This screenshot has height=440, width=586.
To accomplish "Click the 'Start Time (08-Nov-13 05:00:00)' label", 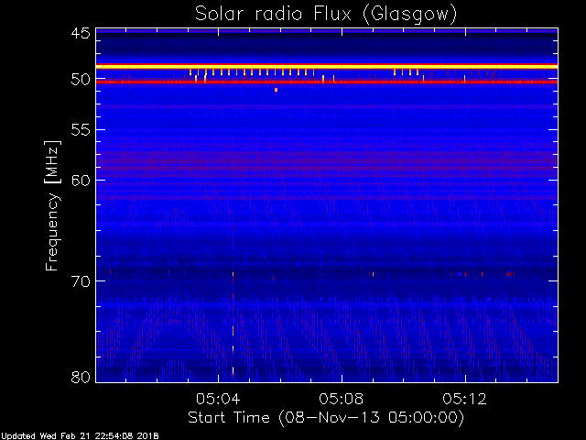I will pyautogui.click(x=326, y=418).
